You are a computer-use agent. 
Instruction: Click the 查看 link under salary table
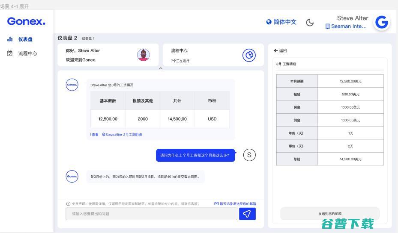coord(95,135)
